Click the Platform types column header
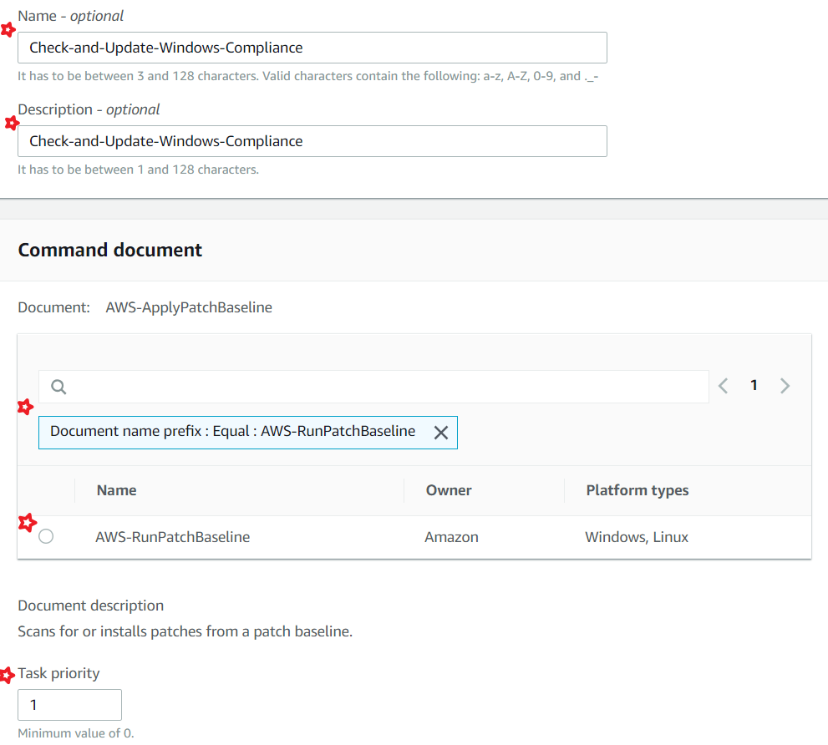This screenshot has width=828, height=745. [x=638, y=490]
